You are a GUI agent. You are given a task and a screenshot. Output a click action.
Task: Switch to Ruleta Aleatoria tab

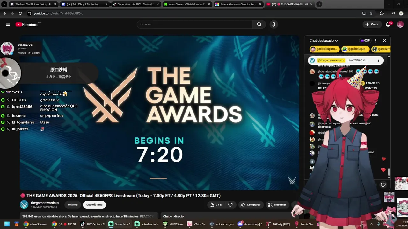point(239,4)
